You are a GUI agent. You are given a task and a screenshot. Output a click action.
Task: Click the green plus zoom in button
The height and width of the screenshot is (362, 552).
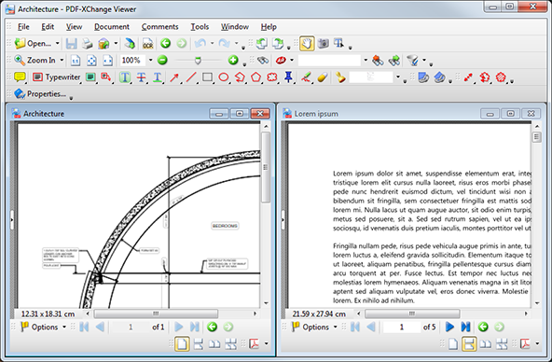[x=233, y=61]
